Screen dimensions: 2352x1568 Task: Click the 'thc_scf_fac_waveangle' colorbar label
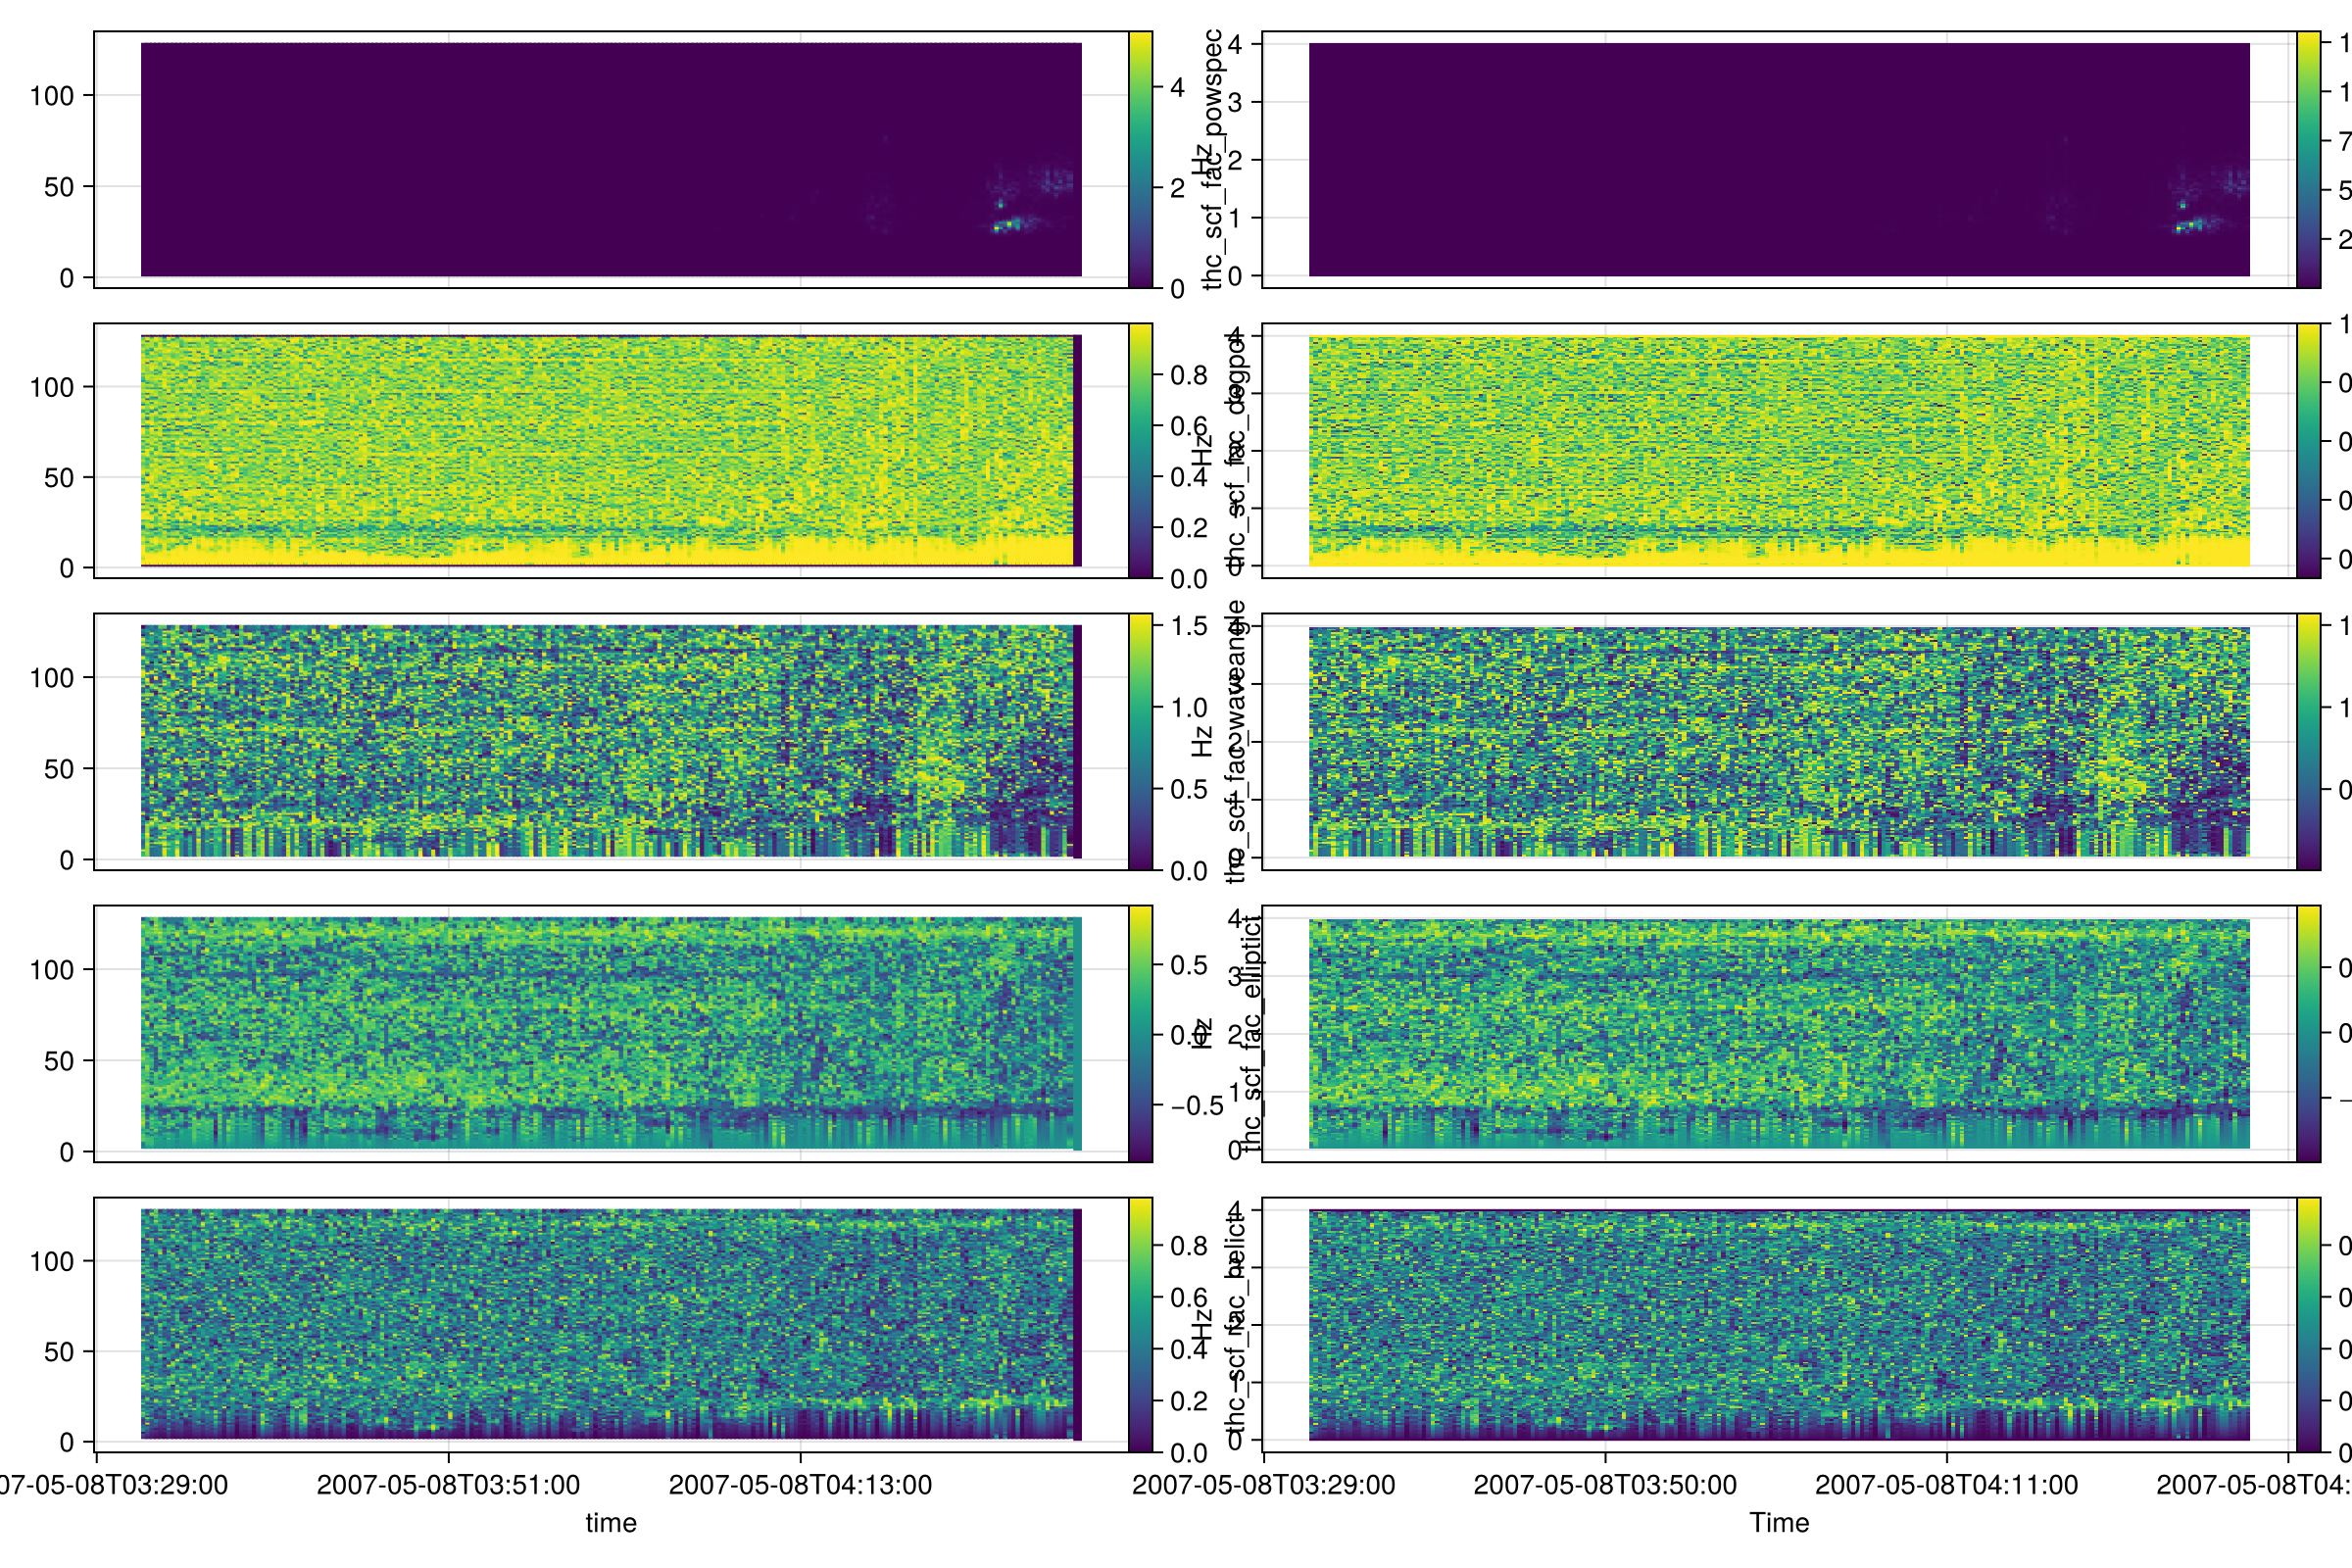click(1237, 742)
